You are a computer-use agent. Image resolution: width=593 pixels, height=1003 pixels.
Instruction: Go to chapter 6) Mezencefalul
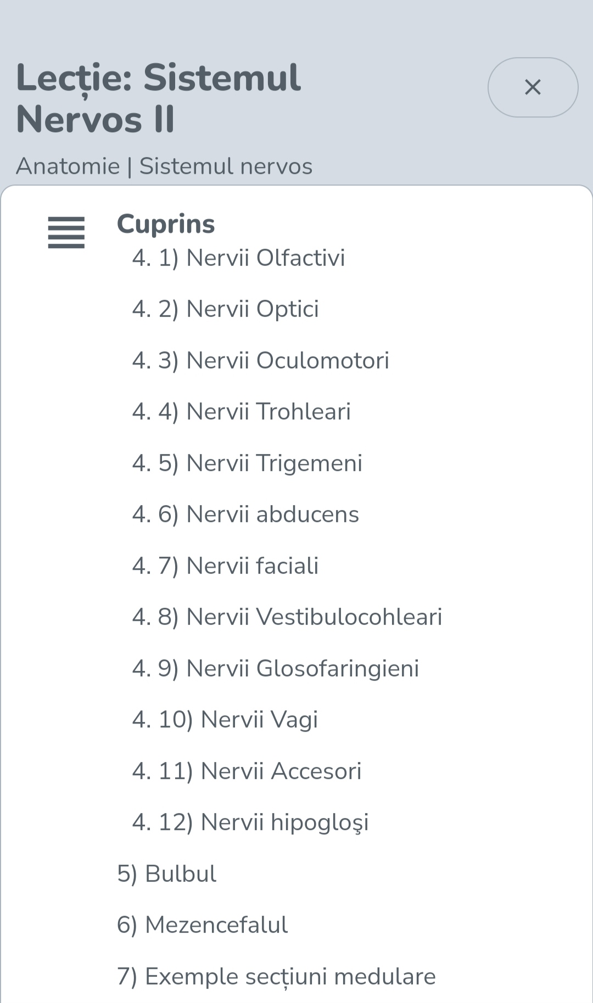pos(203,925)
